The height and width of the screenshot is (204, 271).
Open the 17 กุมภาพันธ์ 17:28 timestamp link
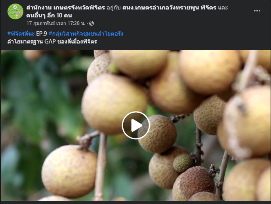tap(56, 23)
